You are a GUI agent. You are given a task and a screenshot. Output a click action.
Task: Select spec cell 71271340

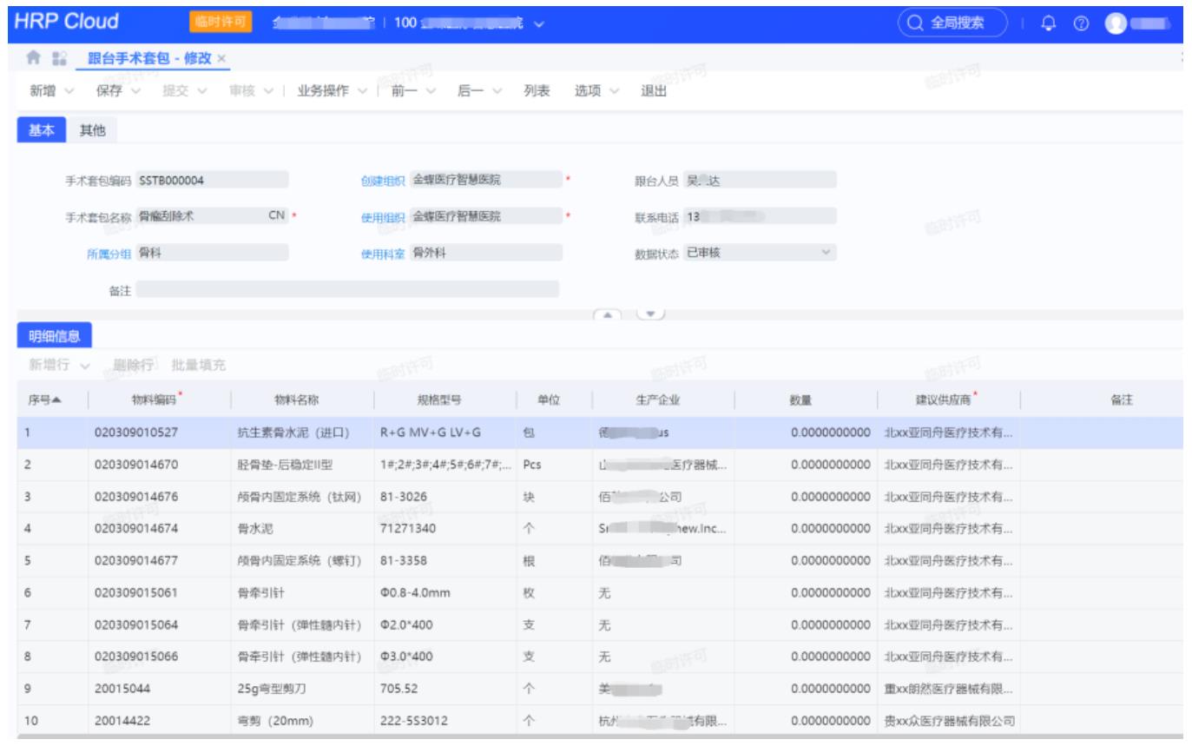445,528
